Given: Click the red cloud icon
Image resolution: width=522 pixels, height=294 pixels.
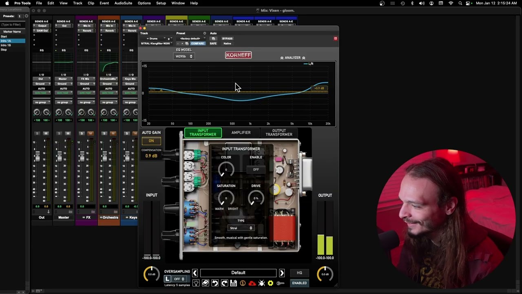Looking at the screenshot, I should 252,283.
